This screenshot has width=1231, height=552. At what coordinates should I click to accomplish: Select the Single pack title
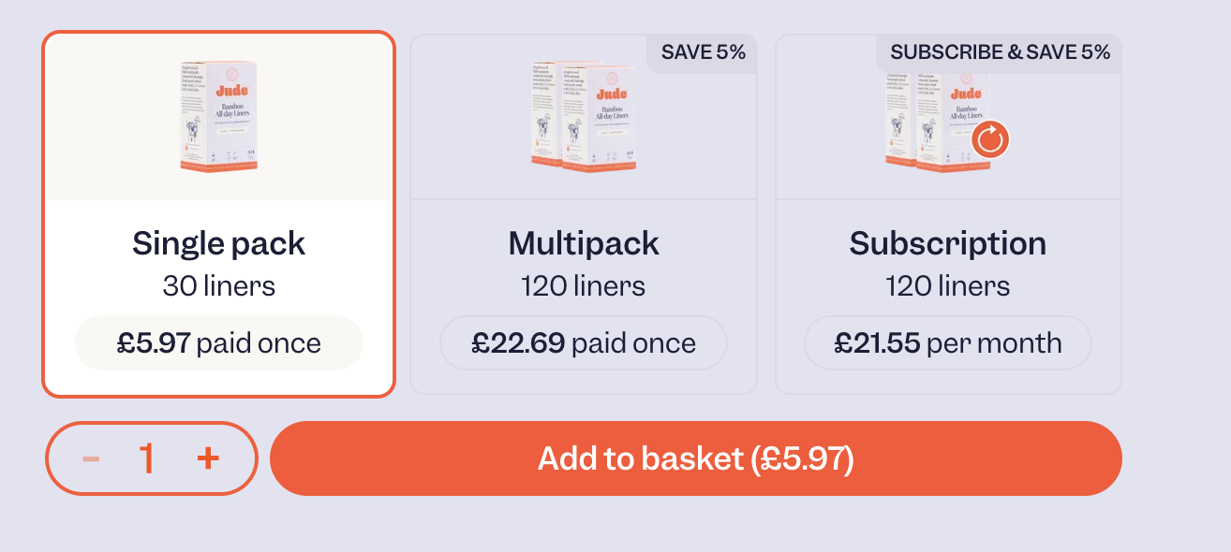[x=218, y=243]
